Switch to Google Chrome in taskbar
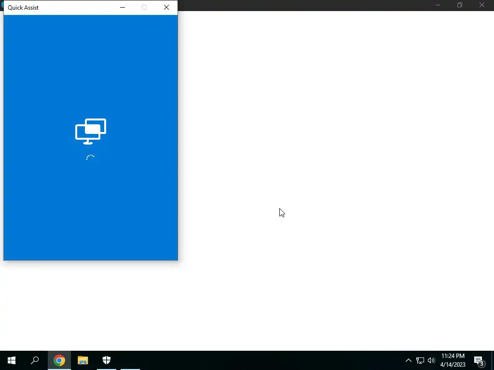 59,360
